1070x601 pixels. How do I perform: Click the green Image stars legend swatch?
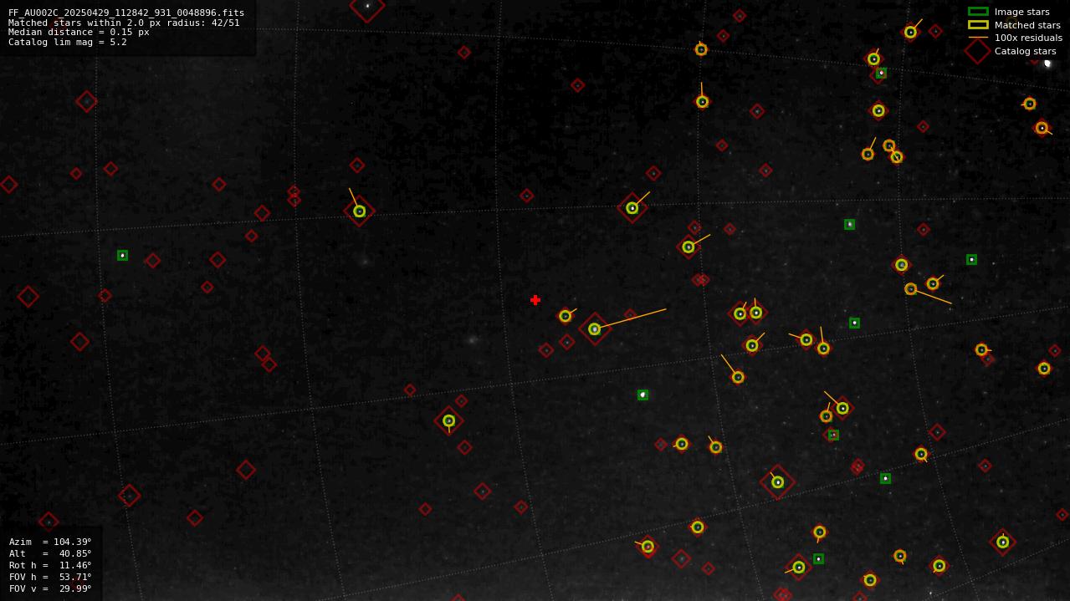pyautogui.click(x=978, y=12)
